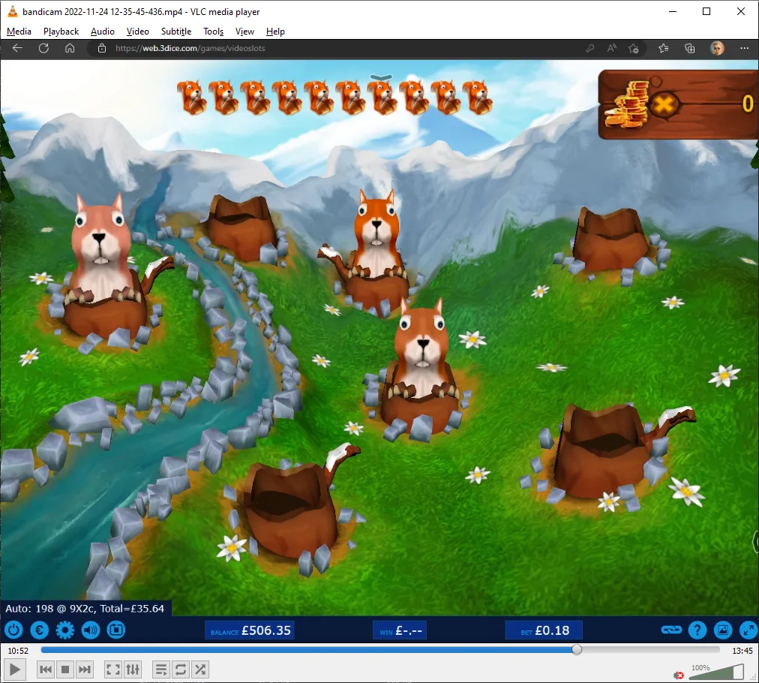Click the coin multiplier score panel
The image size is (759, 683).
click(x=679, y=104)
